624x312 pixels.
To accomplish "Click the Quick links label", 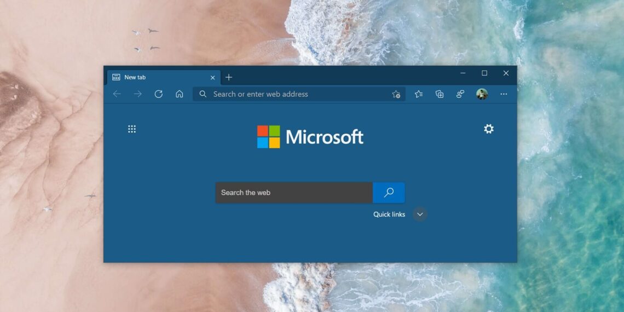I will (x=389, y=214).
